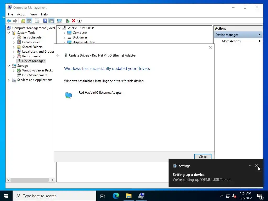The width and height of the screenshot is (268, 201).
Task: Open the View menu
Action: pos(33,14)
